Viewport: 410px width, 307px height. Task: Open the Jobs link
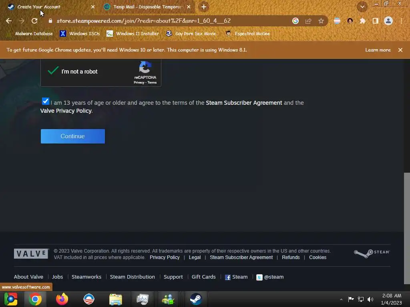(x=58, y=277)
